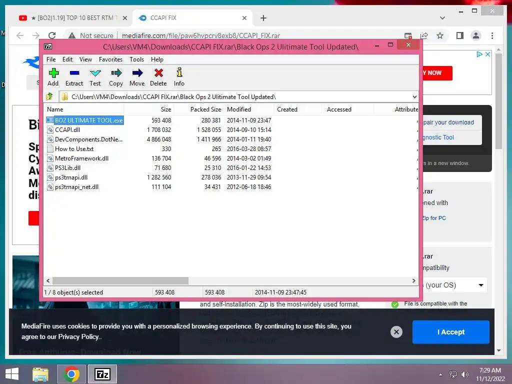Show hidden system tray icons
The height and width of the screenshot is (384, 512).
[x=441, y=374]
